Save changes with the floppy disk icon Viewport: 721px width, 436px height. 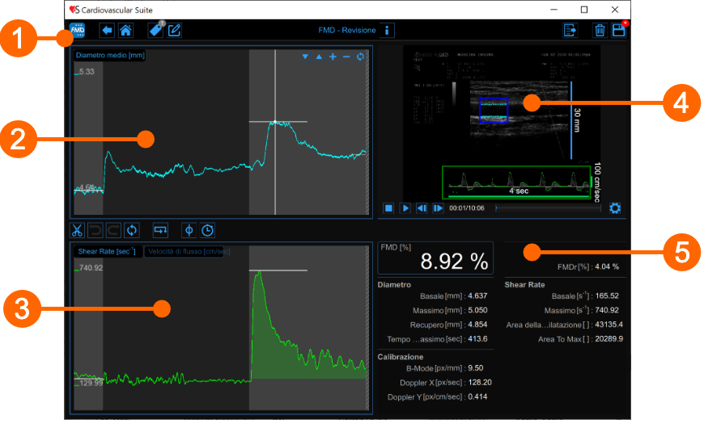(x=619, y=31)
